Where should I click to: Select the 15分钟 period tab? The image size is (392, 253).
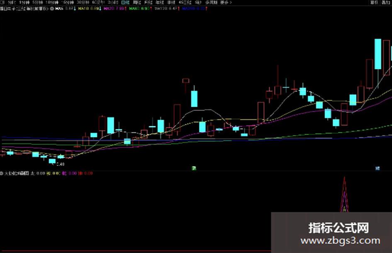68,2
